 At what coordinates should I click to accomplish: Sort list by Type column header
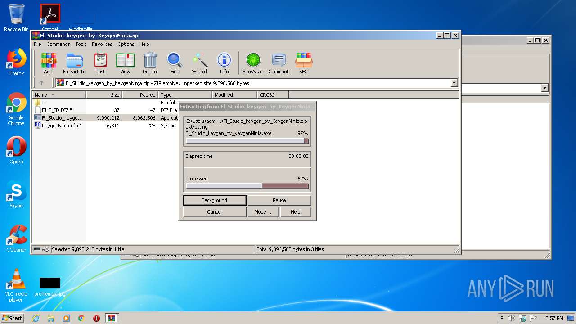(x=185, y=95)
